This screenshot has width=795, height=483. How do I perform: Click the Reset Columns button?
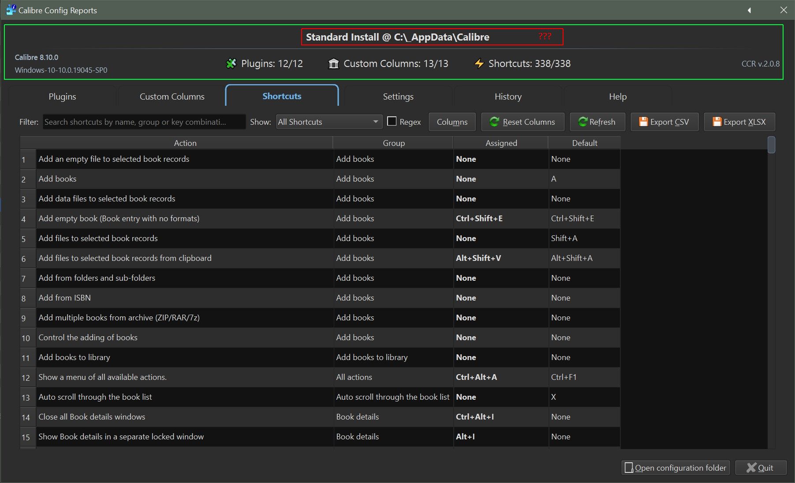(523, 122)
